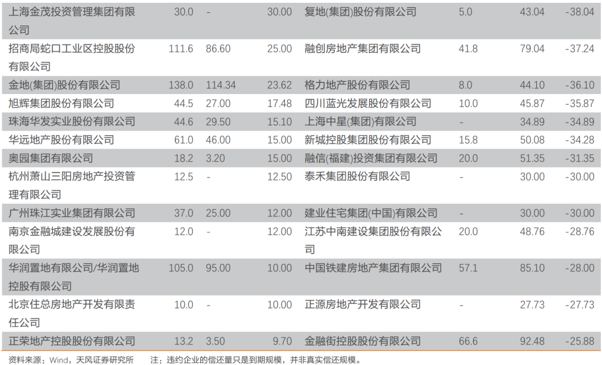Click 珠海华发实业股份有限公司
Image resolution: width=602 pixels, height=365 pixels.
(x=72, y=121)
